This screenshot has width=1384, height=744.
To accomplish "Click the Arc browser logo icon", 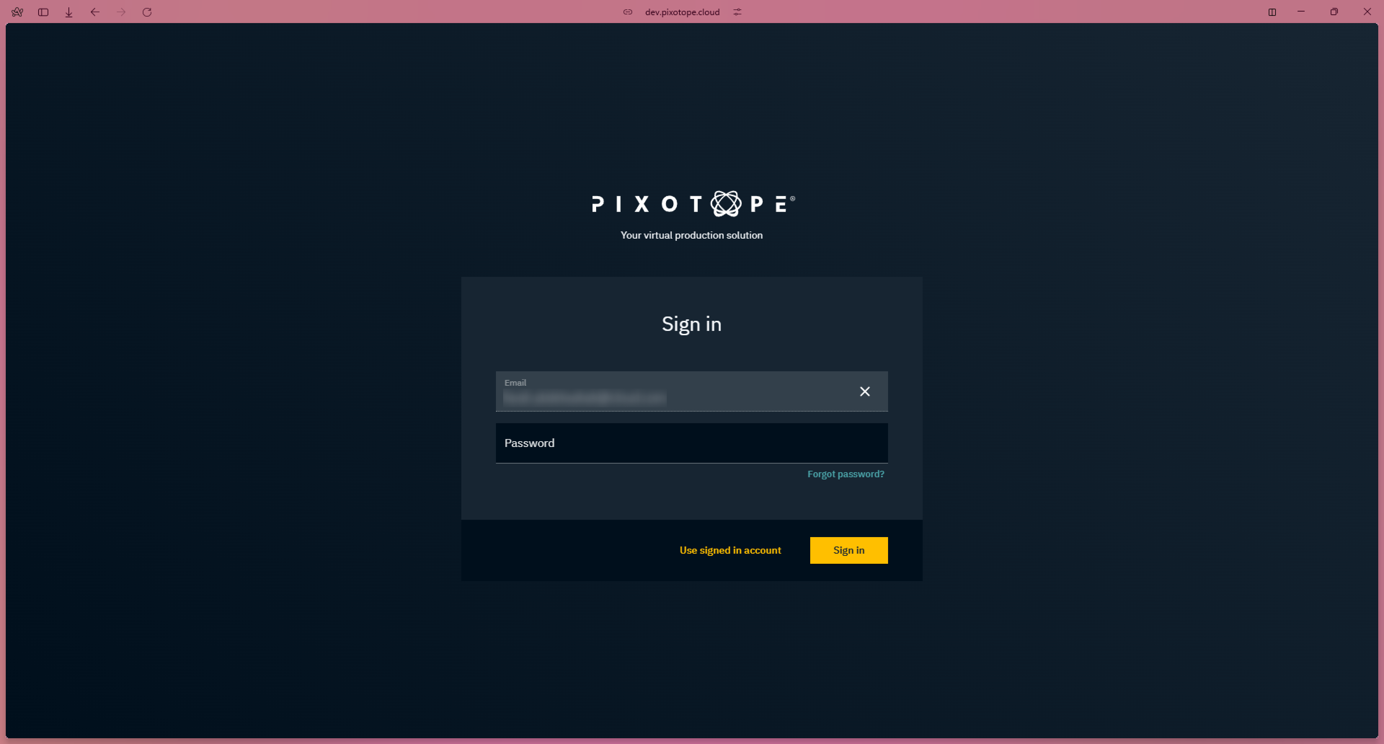I will tap(17, 12).
